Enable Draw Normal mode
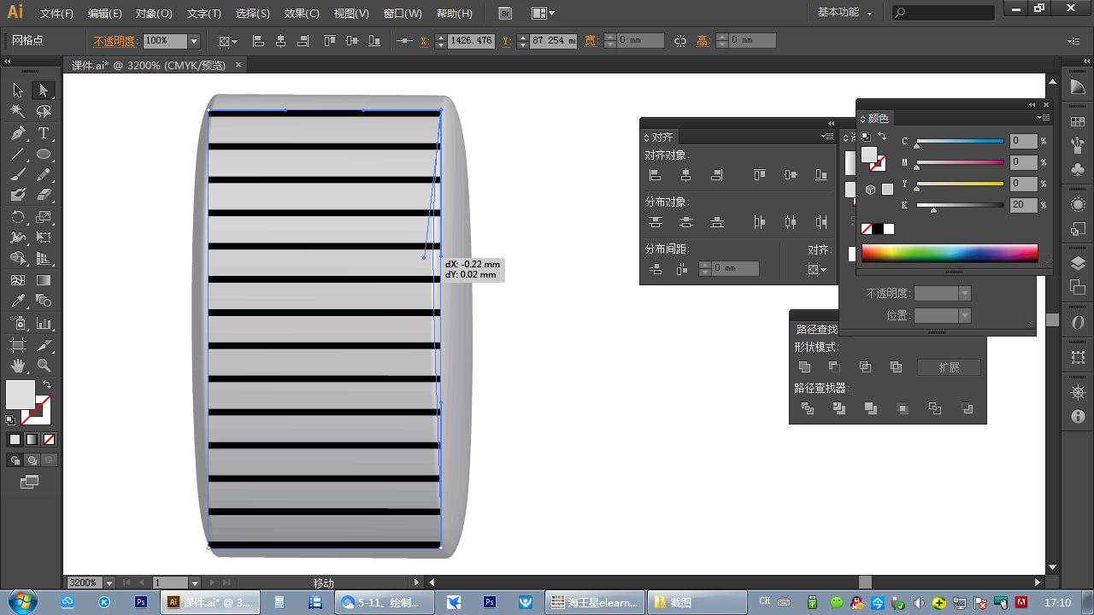The image size is (1094, 615). tap(15, 460)
